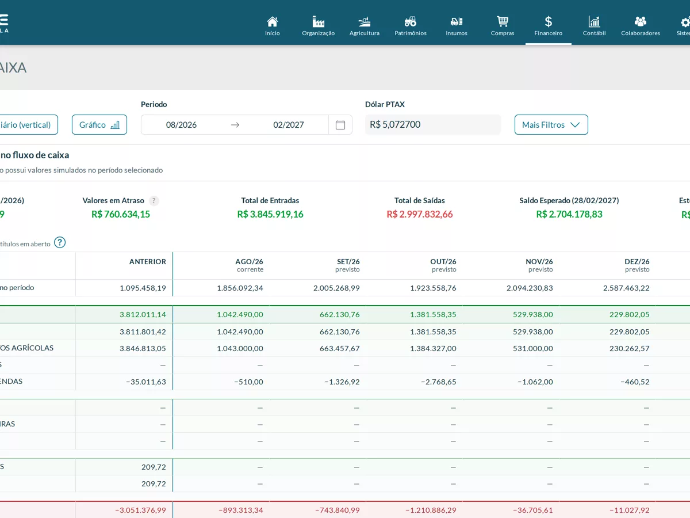Click the cell value 531.000,00
The width and height of the screenshot is (690, 518).
532,348
